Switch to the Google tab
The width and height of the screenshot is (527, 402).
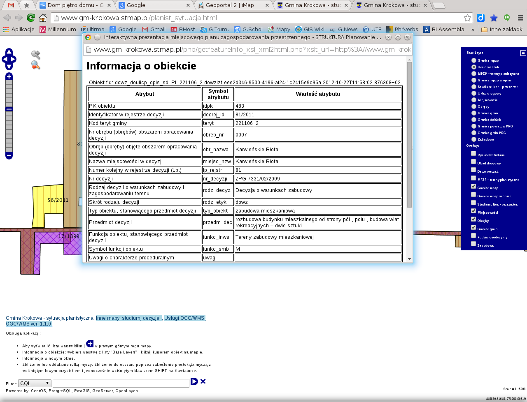coord(154,5)
